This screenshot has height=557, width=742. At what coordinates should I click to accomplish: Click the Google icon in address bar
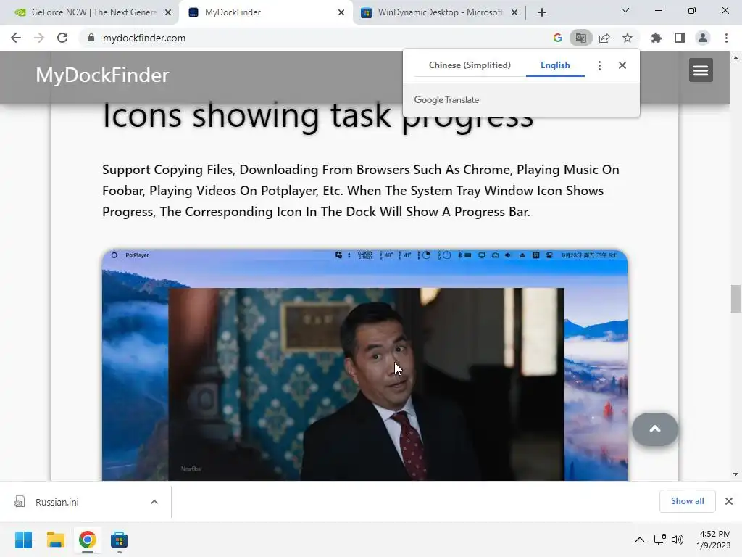(558, 38)
